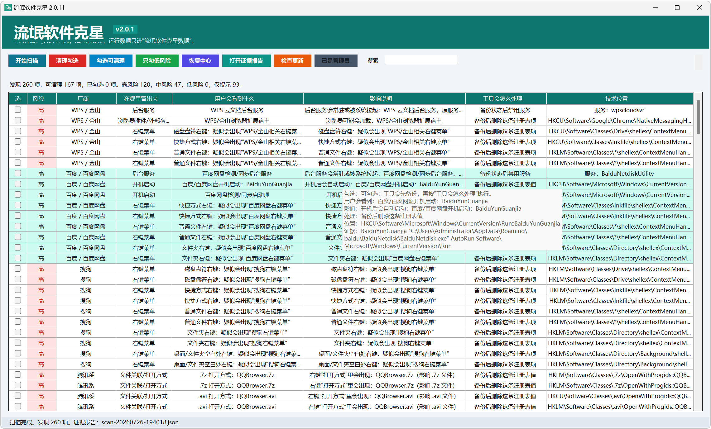The height and width of the screenshot is (429, 711).
Task: Click the cell WPS 云文档后台服务 under 用户会看到什么
Action: click(237, 110)
